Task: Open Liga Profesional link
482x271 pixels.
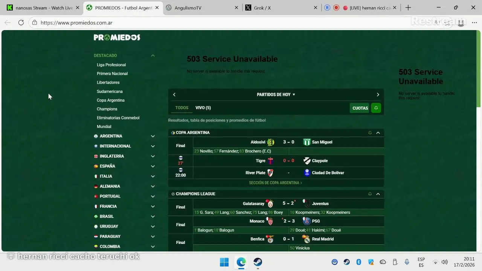Action: (111, 65)
